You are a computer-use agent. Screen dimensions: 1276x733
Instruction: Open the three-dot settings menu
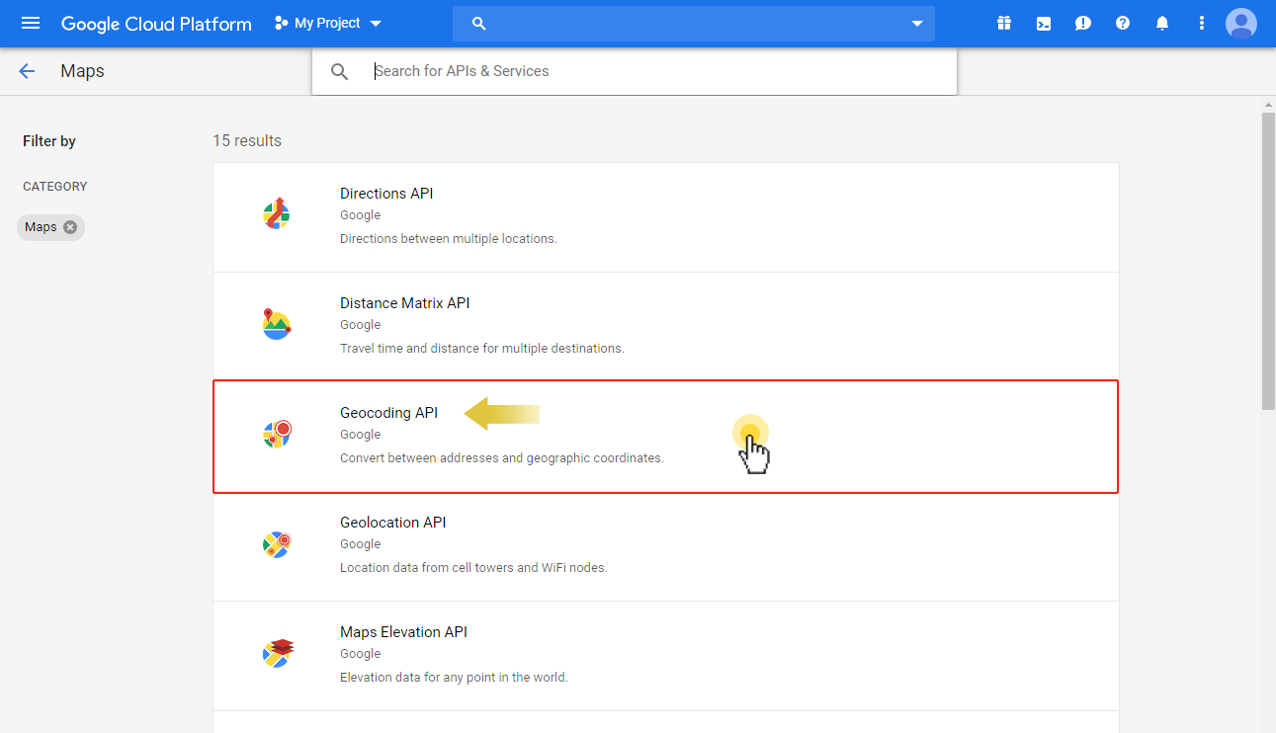click(x=1202, y=23)
